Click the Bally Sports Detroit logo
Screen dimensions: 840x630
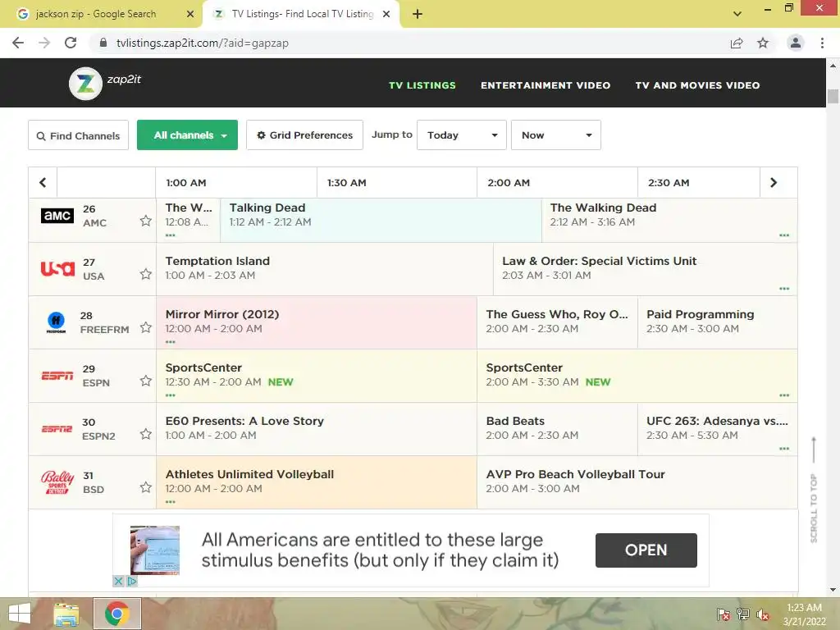57,482
